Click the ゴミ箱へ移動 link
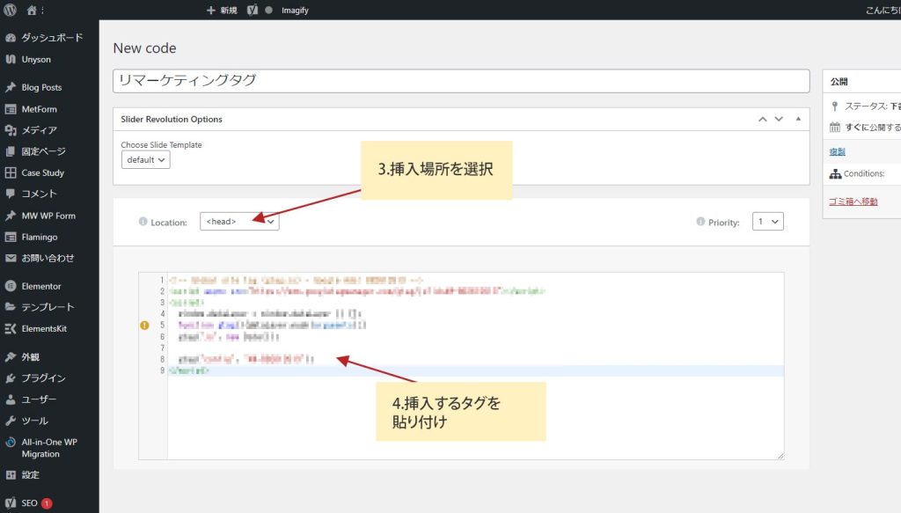901x513 pixels. click(853, 202)
